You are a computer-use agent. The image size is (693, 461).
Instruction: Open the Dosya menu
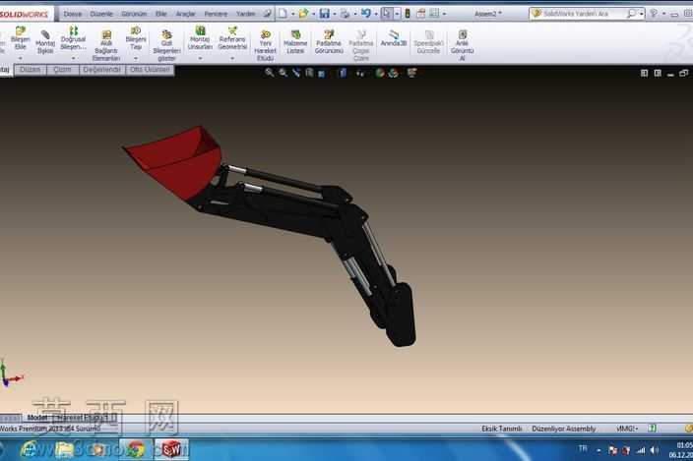(73, 14)
